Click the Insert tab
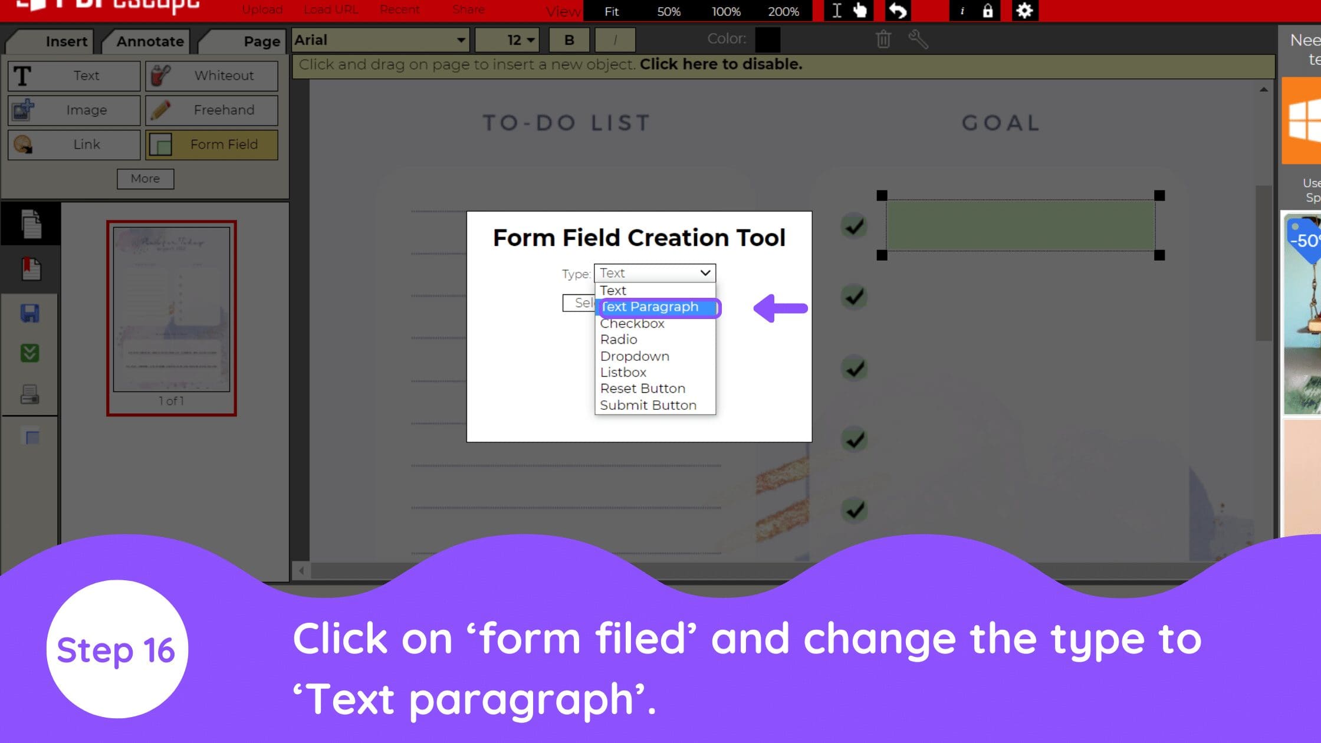Viewport: 1321px width, 743px height. point(65,41)
